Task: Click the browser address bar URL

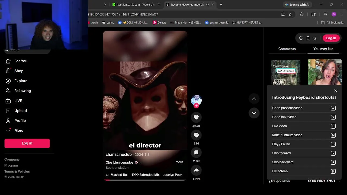Action: point(123,14)
